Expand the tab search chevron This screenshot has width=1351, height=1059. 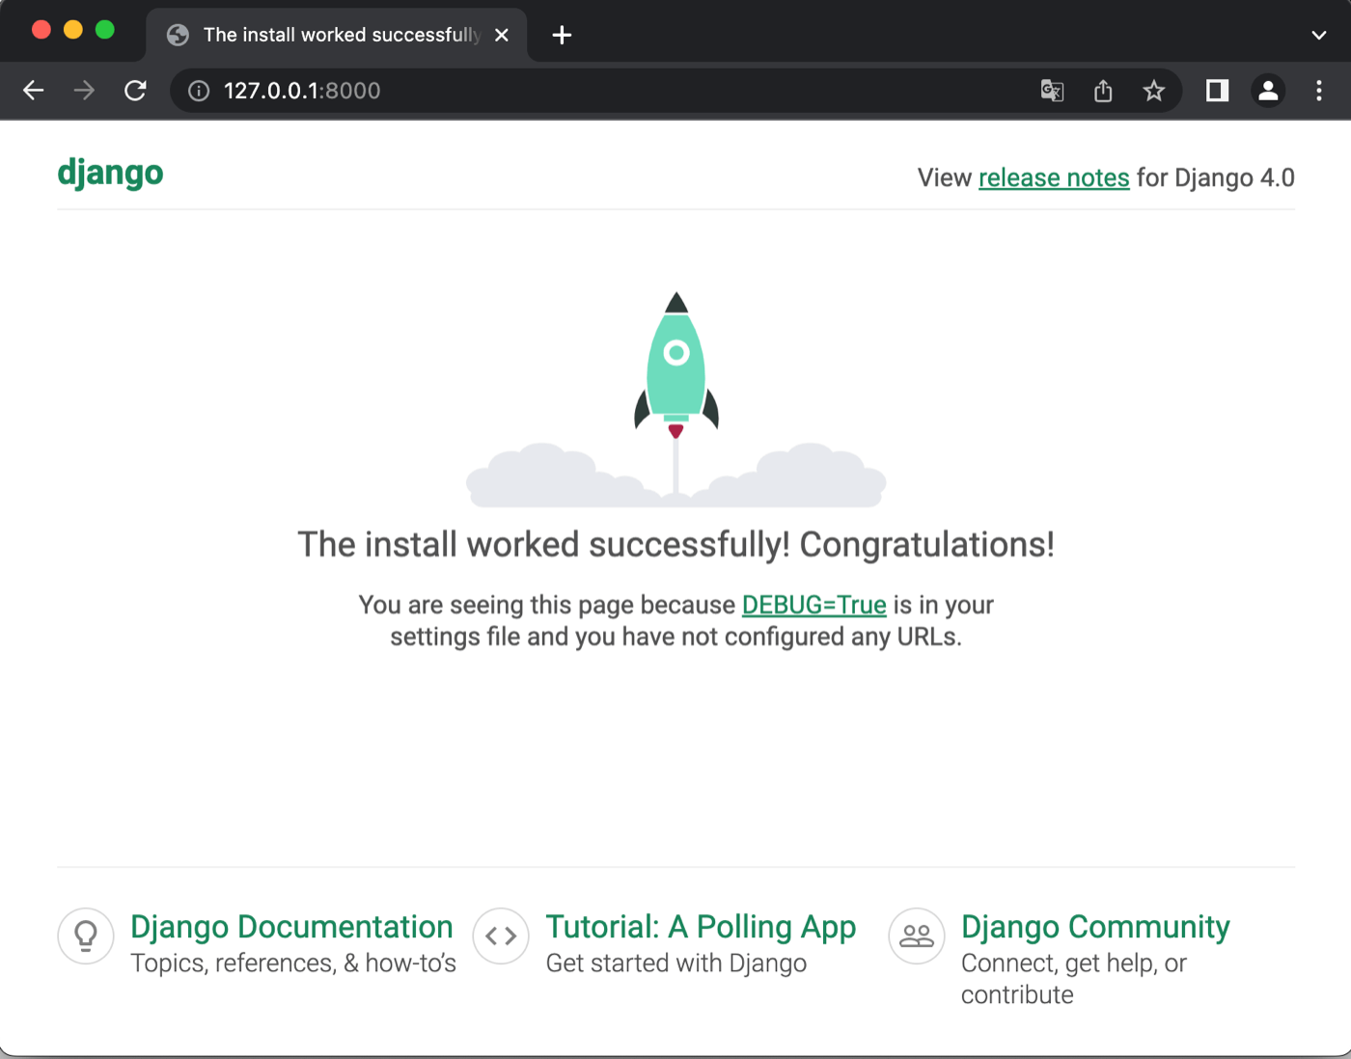pos(1318,36)
